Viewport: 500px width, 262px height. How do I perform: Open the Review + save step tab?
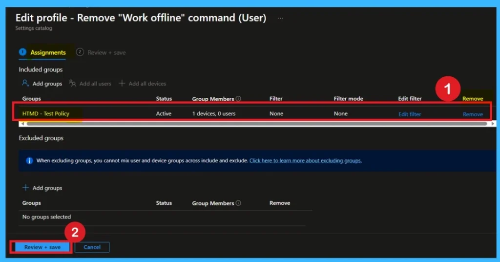101,52
